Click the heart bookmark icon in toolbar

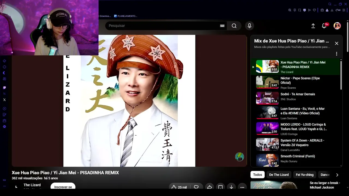click(314, 10)
